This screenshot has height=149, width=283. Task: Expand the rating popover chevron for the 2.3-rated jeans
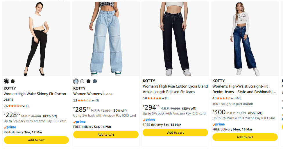pos(93,101)
